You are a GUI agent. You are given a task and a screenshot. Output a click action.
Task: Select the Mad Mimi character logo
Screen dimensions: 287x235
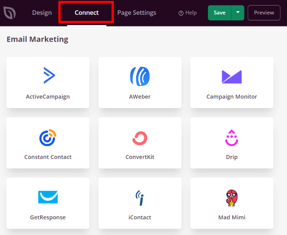232,198
